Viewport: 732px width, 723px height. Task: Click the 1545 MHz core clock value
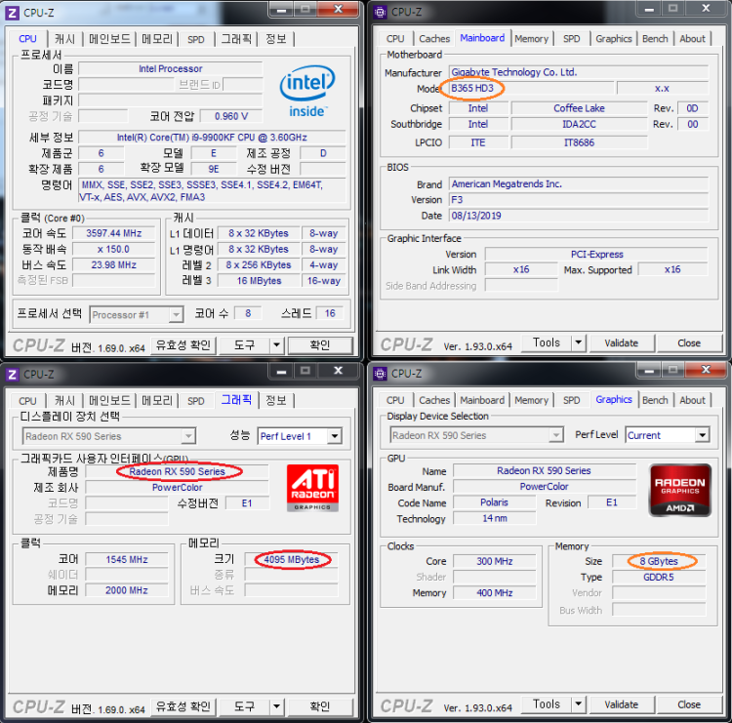click(x=127, y=560)
